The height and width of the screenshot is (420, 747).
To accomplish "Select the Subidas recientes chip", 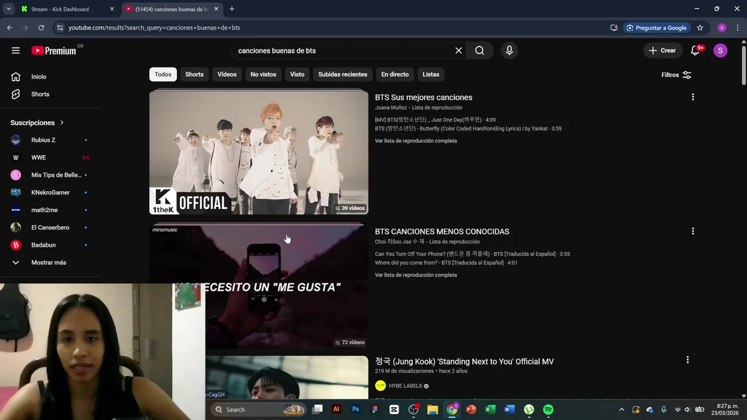I will 343,75.
